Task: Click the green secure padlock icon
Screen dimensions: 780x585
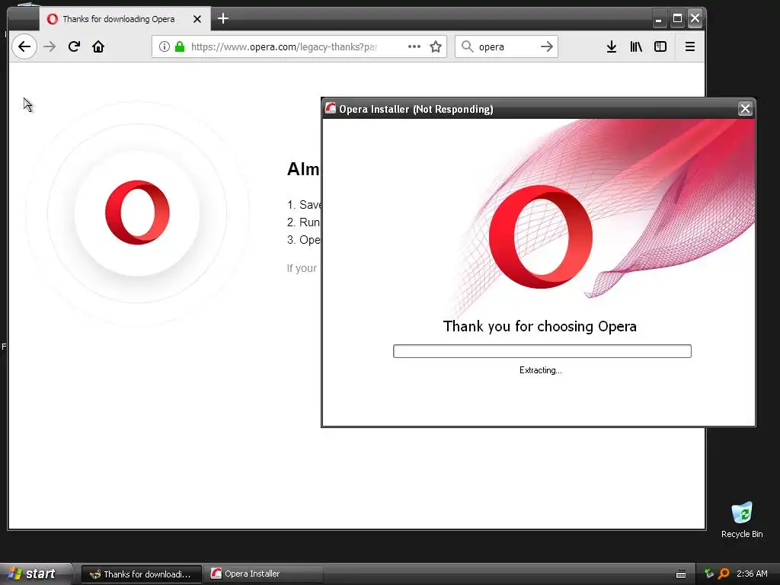Action: [x=180, y=46]
